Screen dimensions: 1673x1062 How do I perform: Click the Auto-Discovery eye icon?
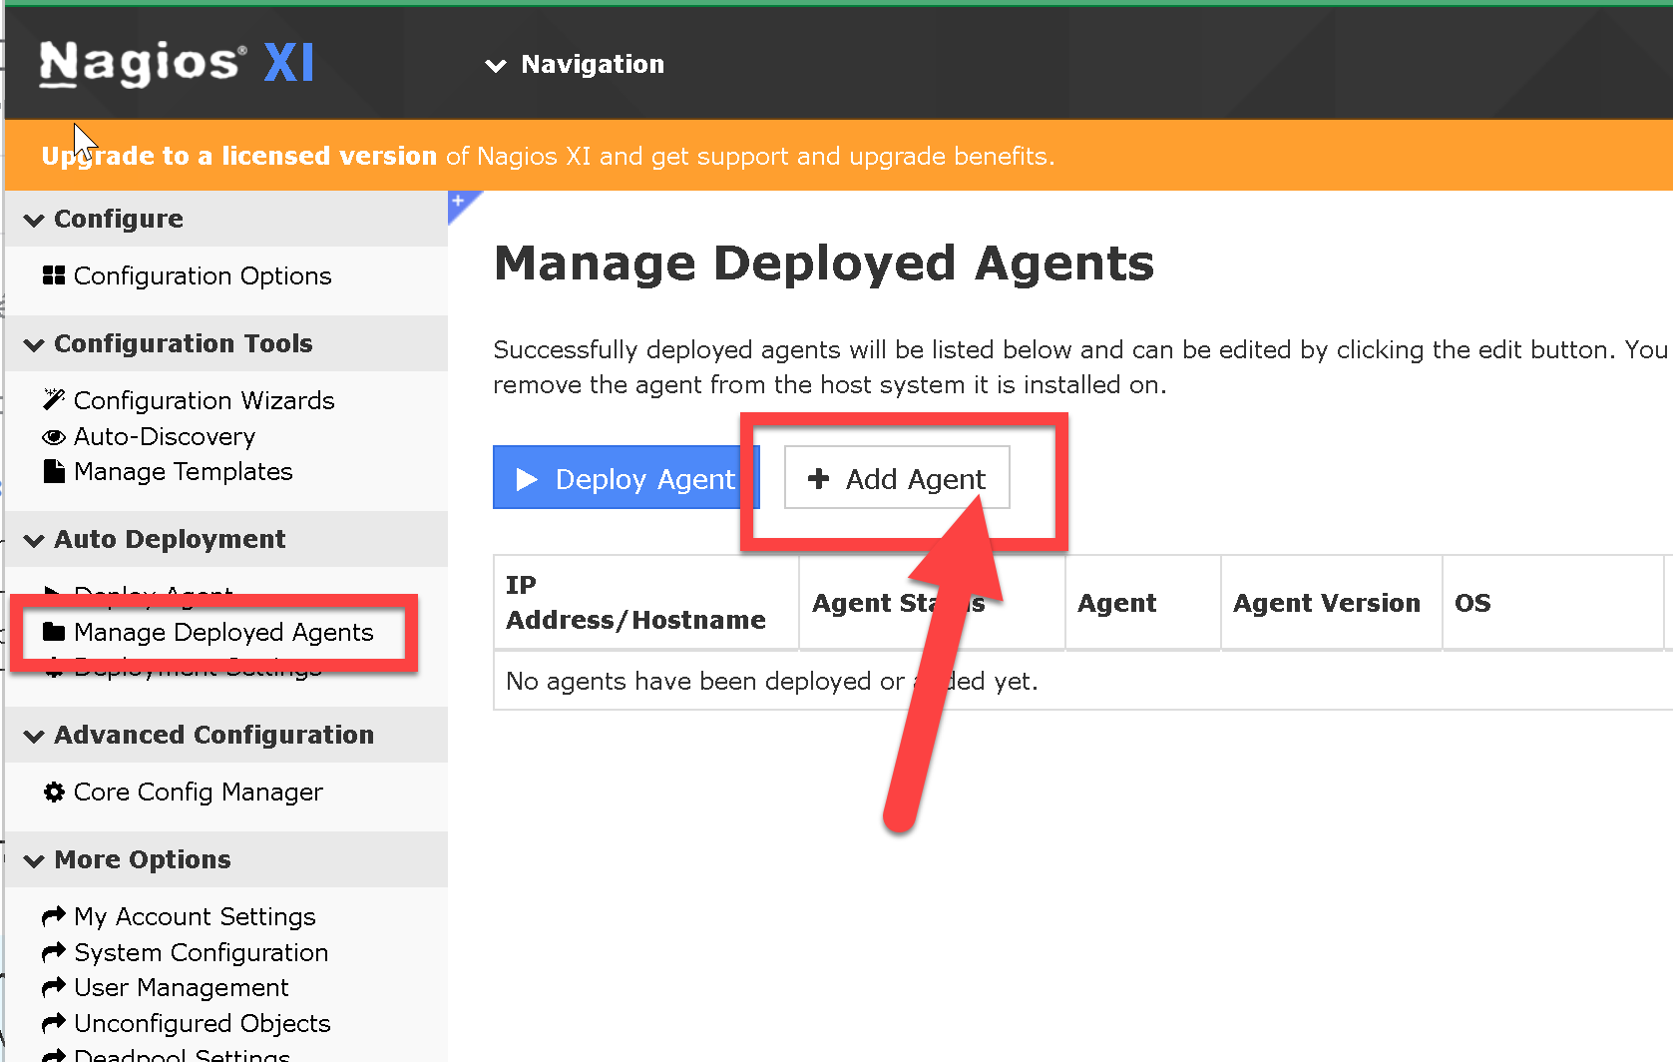(x=54, y=437)
